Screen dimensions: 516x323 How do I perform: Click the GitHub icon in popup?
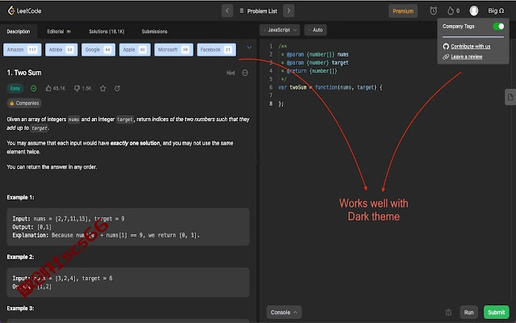[x=446, y=47]
